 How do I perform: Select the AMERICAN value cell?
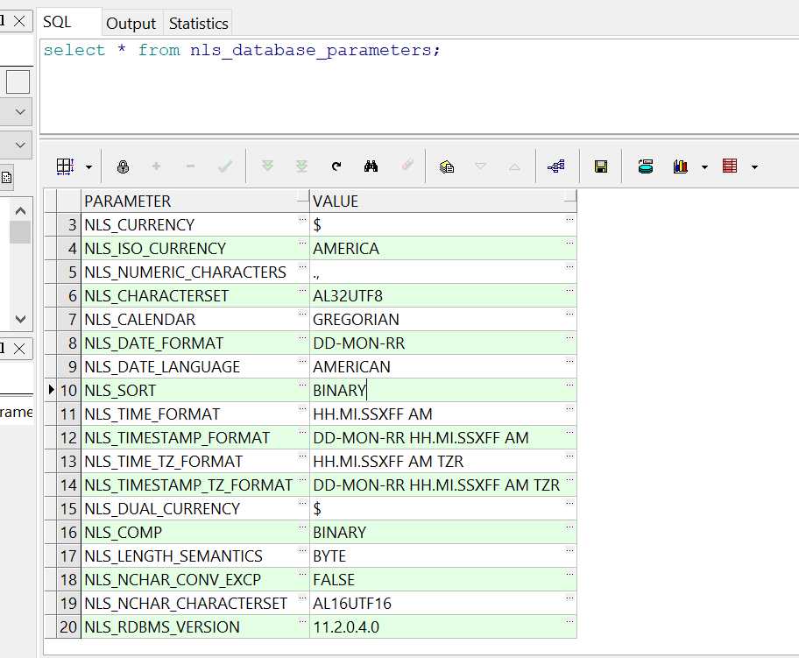[x=442, y=367]
